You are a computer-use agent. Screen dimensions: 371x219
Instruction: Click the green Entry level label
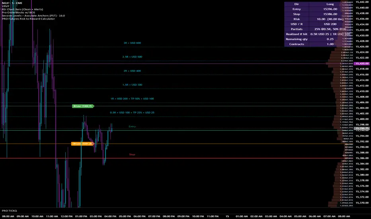tap(132, 126)
